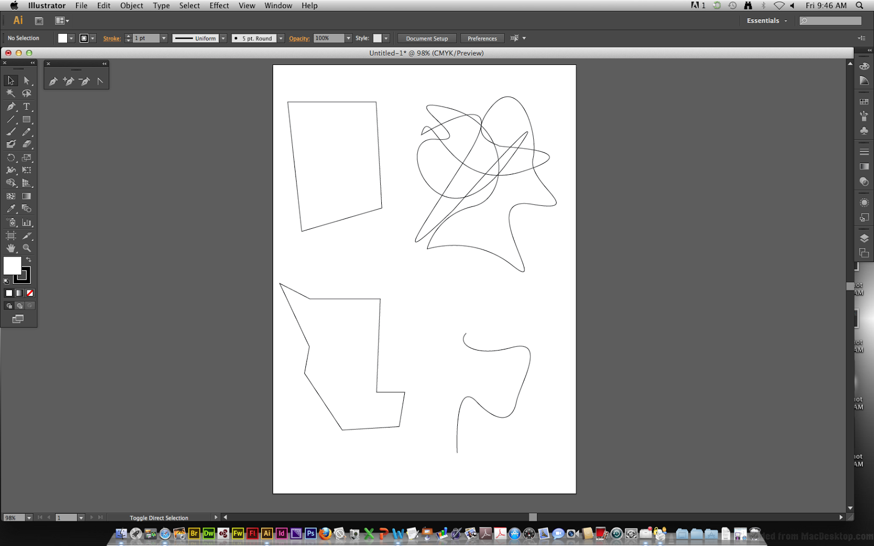Open the Select menu
Image resolution: width=874 pixels, height=546 pixels.
[189, 5]
